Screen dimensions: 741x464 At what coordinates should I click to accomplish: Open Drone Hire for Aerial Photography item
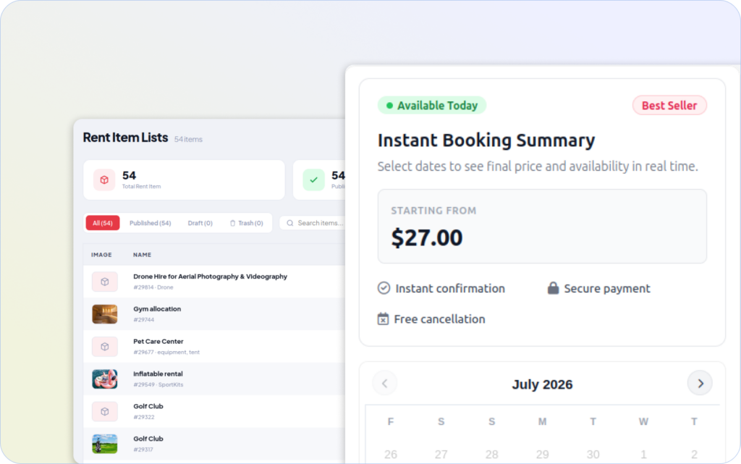click(x=210, y=277)
